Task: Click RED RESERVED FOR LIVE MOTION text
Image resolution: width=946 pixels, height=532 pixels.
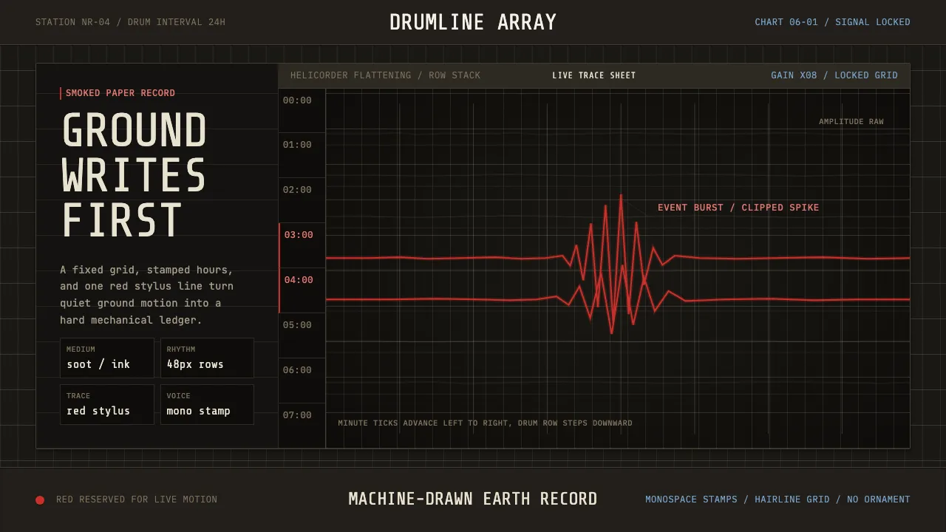Action: (x=137, y=499)
